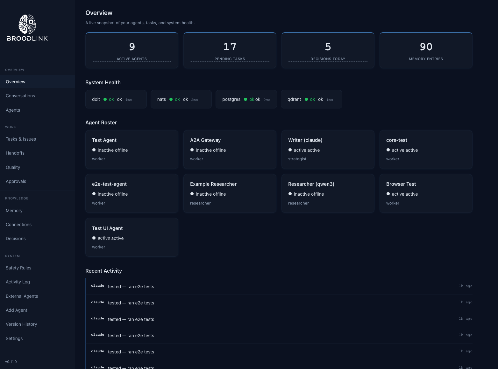The height and width of the screenshot is (369, 498).
Task: Click the Decisions Today counter
Action: [x=328, y=50]
